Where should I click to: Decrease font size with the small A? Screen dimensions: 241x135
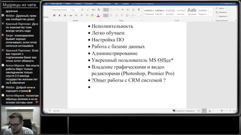tap(88, 10)
